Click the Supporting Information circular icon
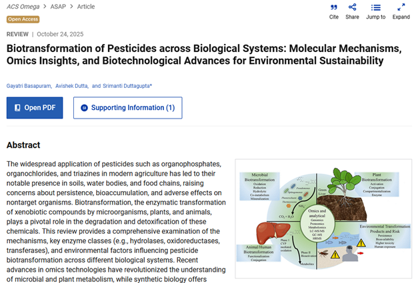 pyautogui.click(x=84, y=108)
